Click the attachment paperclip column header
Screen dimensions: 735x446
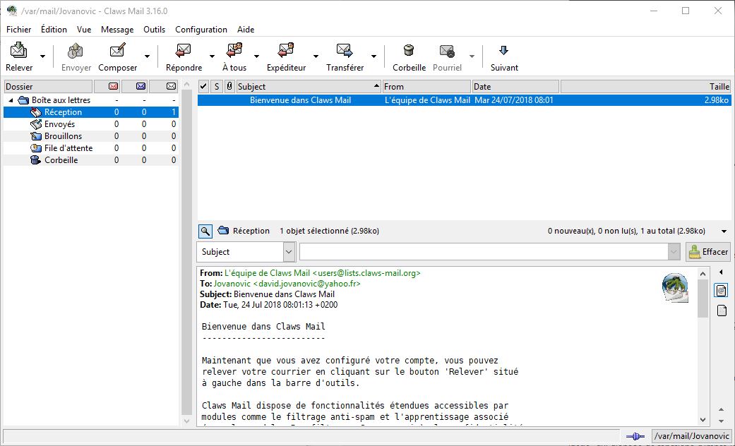click(x=229, y=86)
